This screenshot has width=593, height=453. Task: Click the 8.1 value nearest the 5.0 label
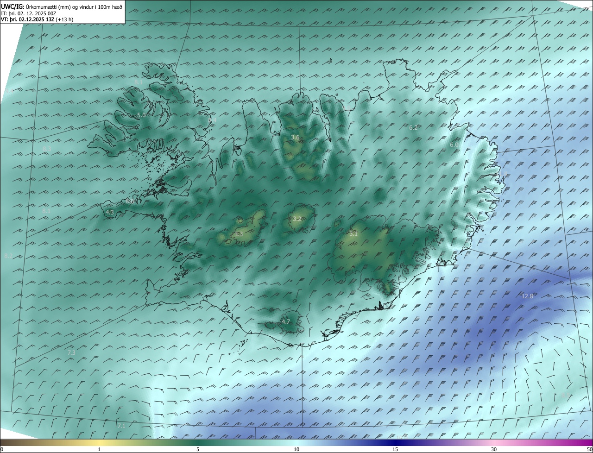click(x=139, y=82)
